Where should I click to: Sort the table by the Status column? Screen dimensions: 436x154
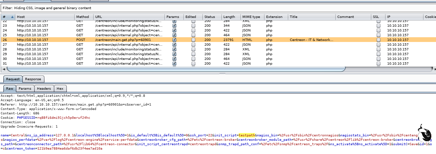pos(210,17)
